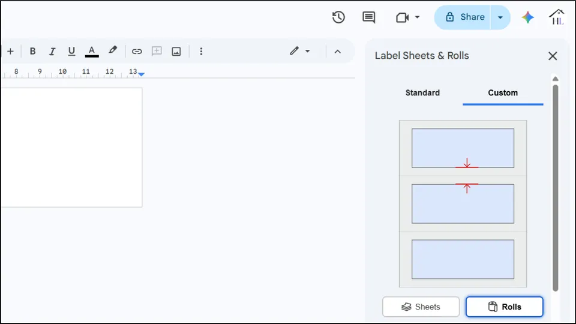Toggle italic formatting
The width and height of the screenshot is (576, 324).
52,52
